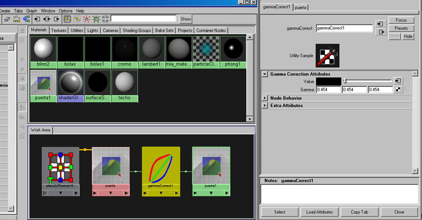Switch to the Textures tab
This screenshot has height=220, width=422.
(59, 31)
